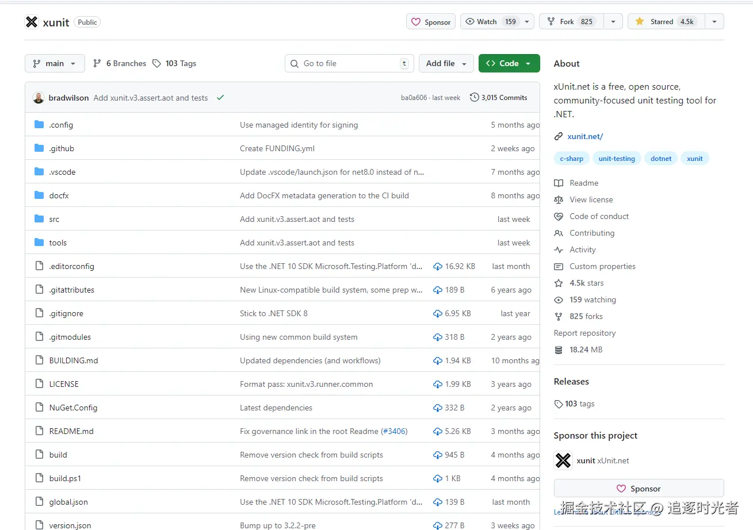Open Readme in About sidebar
This screenshot has width=753, height=530.
(576, 183)
